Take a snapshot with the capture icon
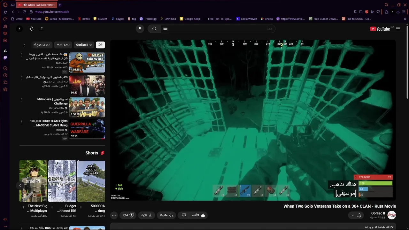This screenshot has height=230, width=409. 361,12
